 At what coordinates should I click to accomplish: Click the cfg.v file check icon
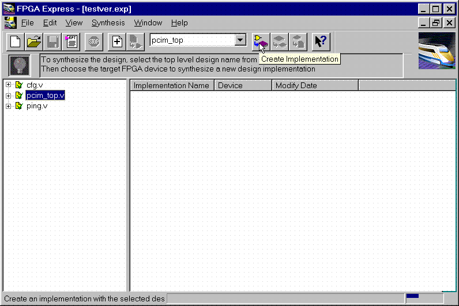pos(19,85)
